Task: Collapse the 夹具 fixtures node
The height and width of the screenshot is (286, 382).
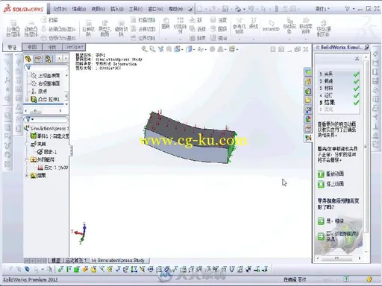Action: coord(27,144)
